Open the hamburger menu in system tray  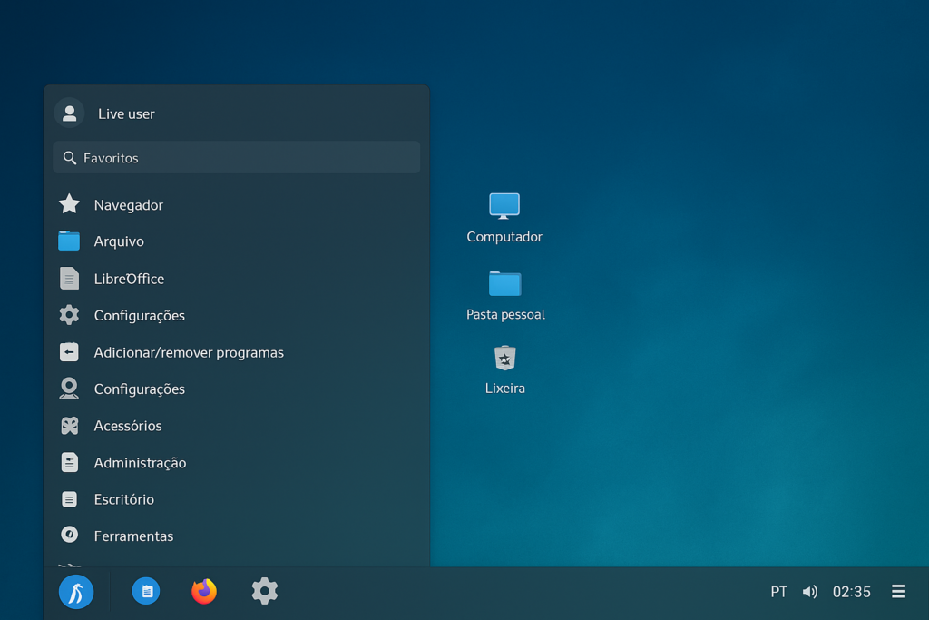[x=898, y=592]
